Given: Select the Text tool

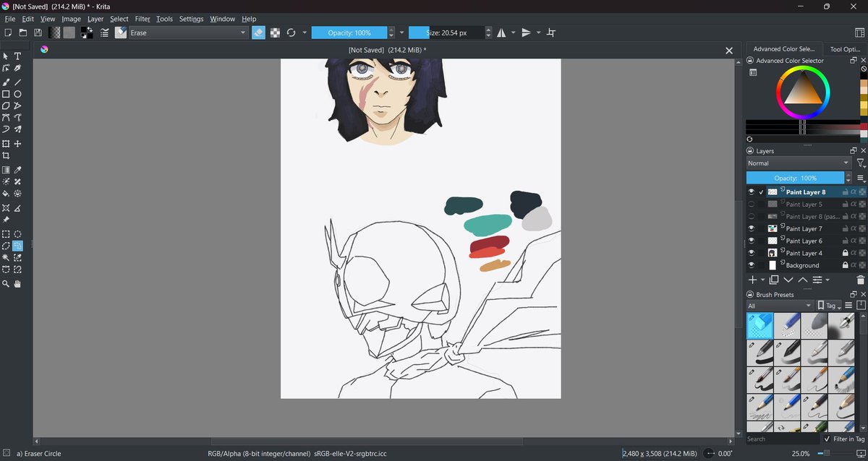Looking at the screenshot, I should pos(17,56).
